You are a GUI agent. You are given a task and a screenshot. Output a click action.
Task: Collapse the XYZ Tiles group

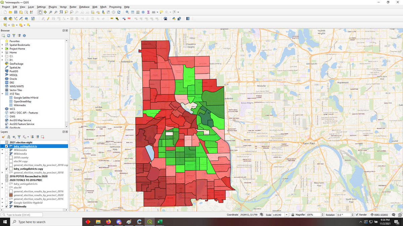coord(2,94)
